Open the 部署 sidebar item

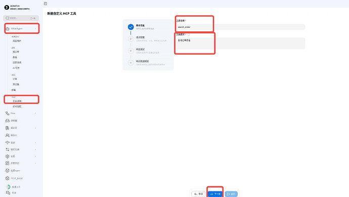(x=14, y=90)
